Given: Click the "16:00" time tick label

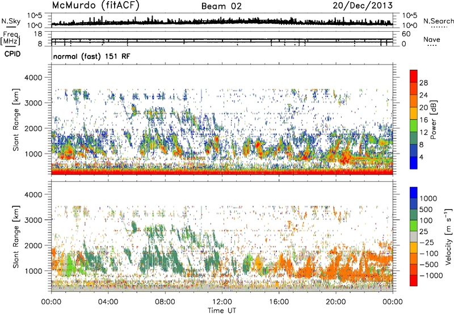Looking at the screenshot, I should coord(279,302).
